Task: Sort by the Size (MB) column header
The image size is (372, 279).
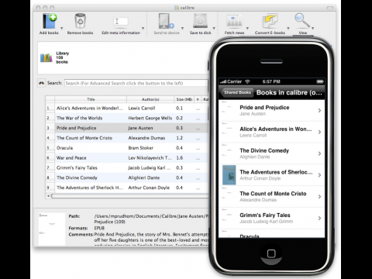Action: pos(184,99)
